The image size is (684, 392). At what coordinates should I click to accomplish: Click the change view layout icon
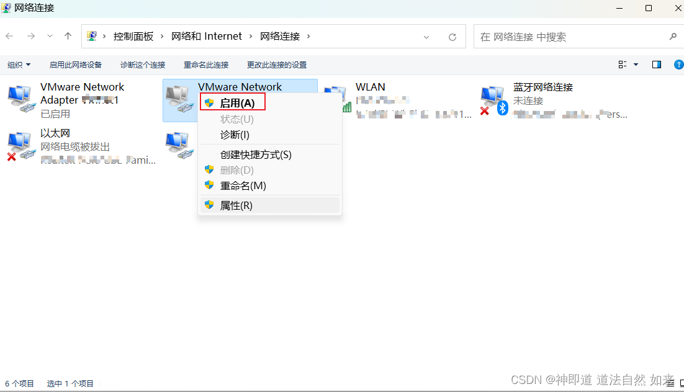pyautogui.click(x=623, y=65)
